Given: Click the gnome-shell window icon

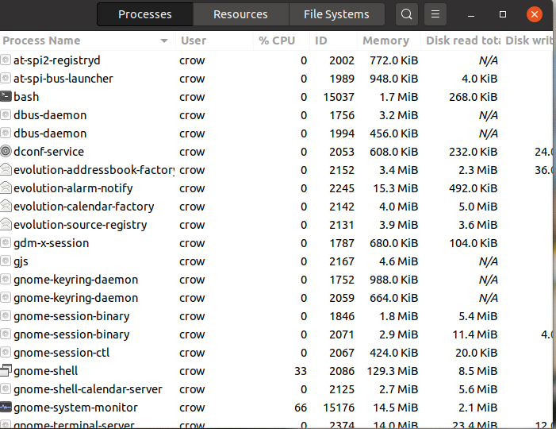Looking at the screenshot, I should tap(6, 371).
